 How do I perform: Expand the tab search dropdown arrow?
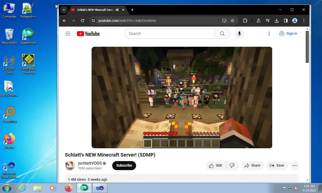click(x=64, y=10)
